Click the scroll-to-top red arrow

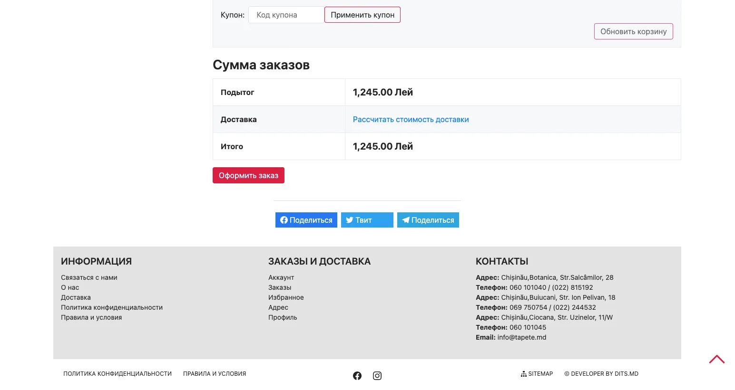(717, 360)
